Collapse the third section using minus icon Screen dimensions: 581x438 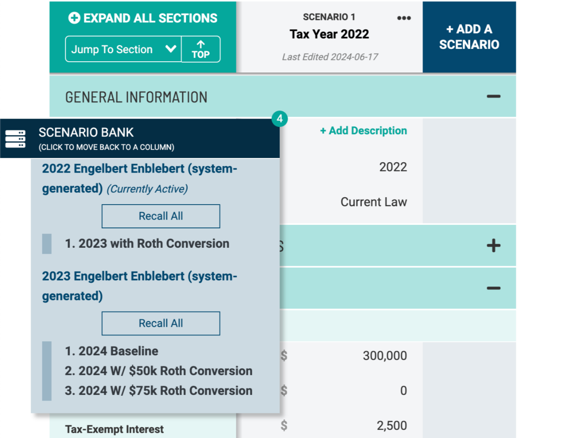click(493, 288)
